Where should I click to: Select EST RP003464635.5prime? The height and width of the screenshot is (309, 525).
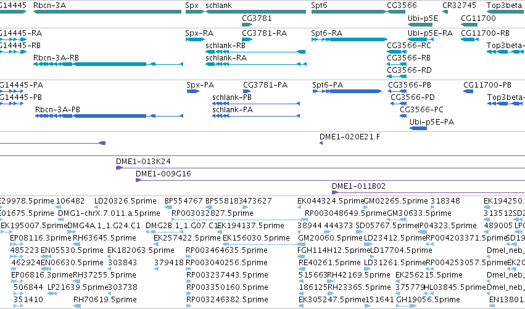pos(226,250)
